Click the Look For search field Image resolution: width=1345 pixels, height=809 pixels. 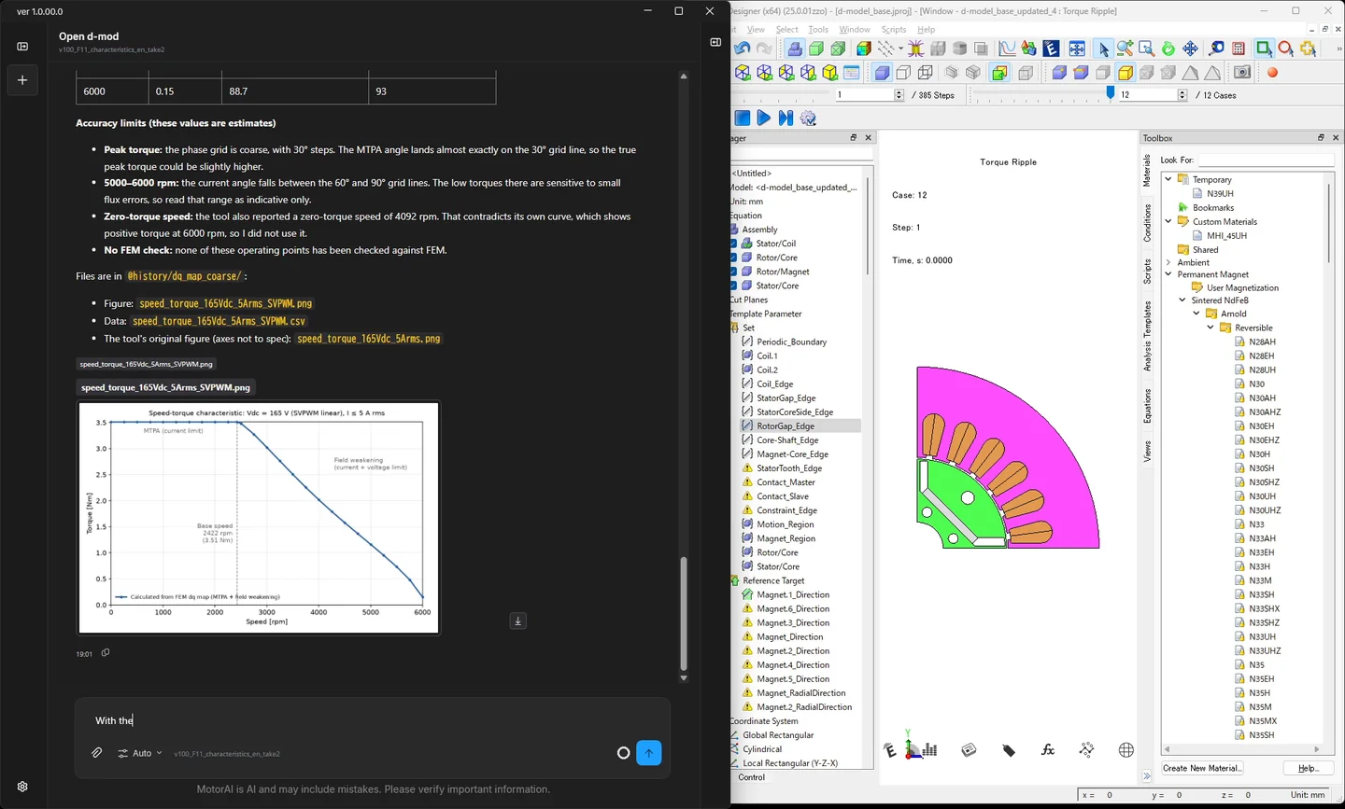(1266, 160)
